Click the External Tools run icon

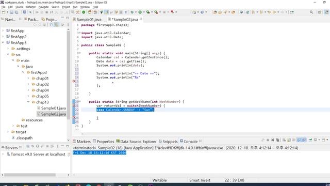[156, 12]
